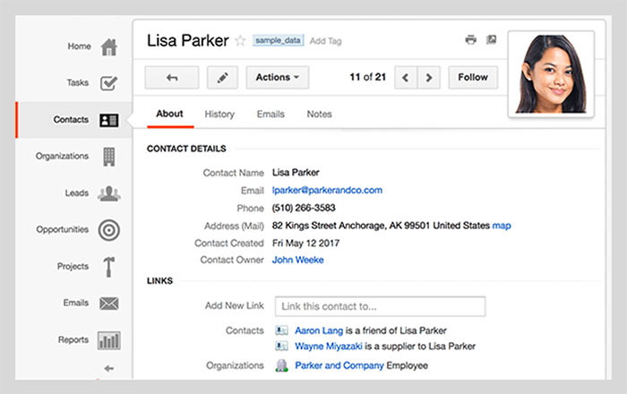
Task: Open lparker@parkerandco.com email link
Action: (x=327, y=190)
